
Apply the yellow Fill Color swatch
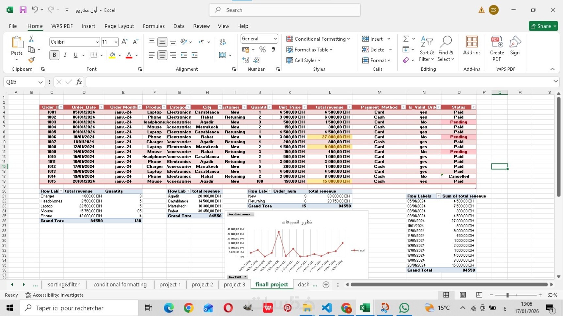(112, 55)
